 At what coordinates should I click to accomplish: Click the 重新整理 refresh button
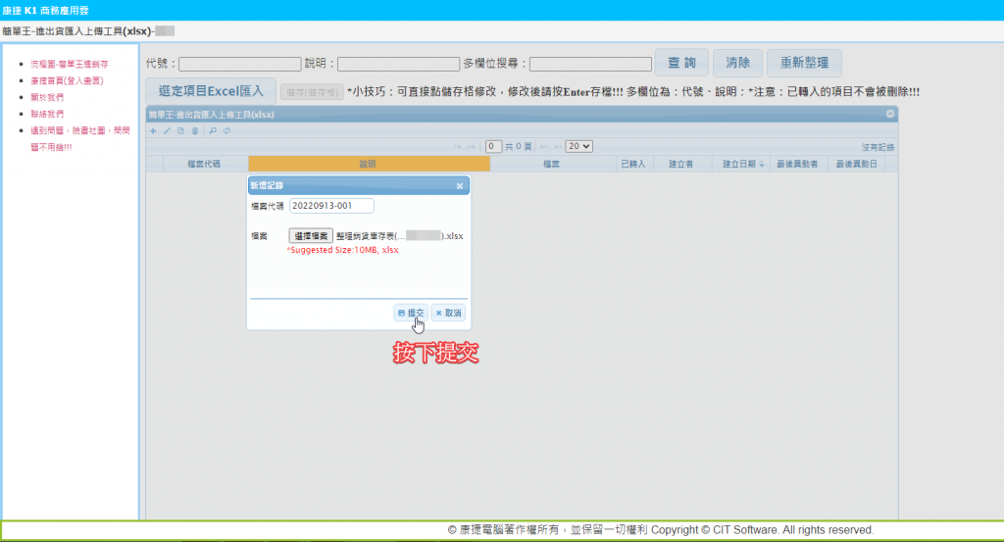(x=803, y=63)
